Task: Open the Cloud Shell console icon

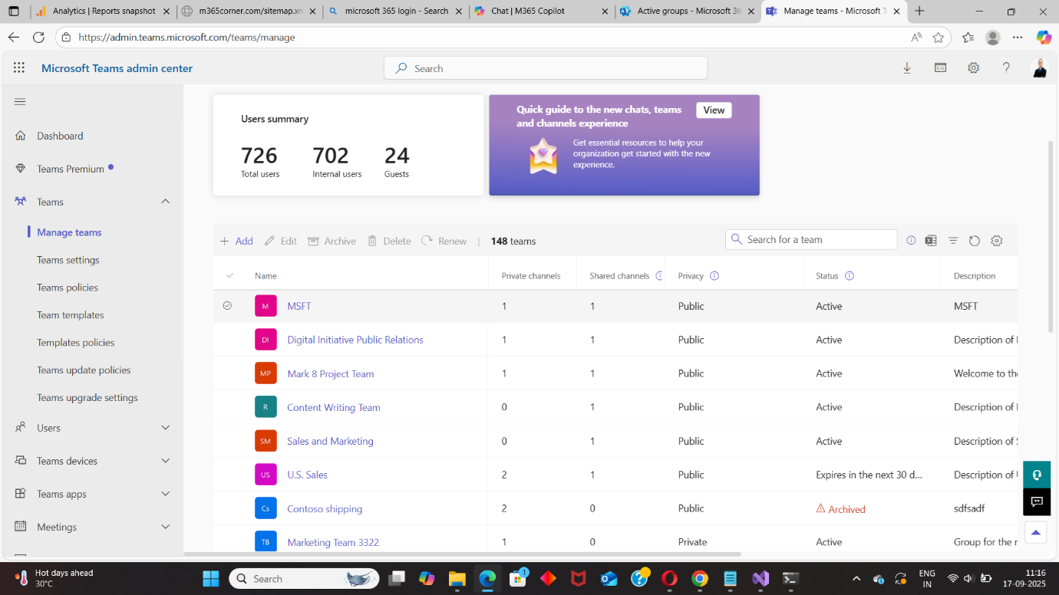Action: pos(940,68)
